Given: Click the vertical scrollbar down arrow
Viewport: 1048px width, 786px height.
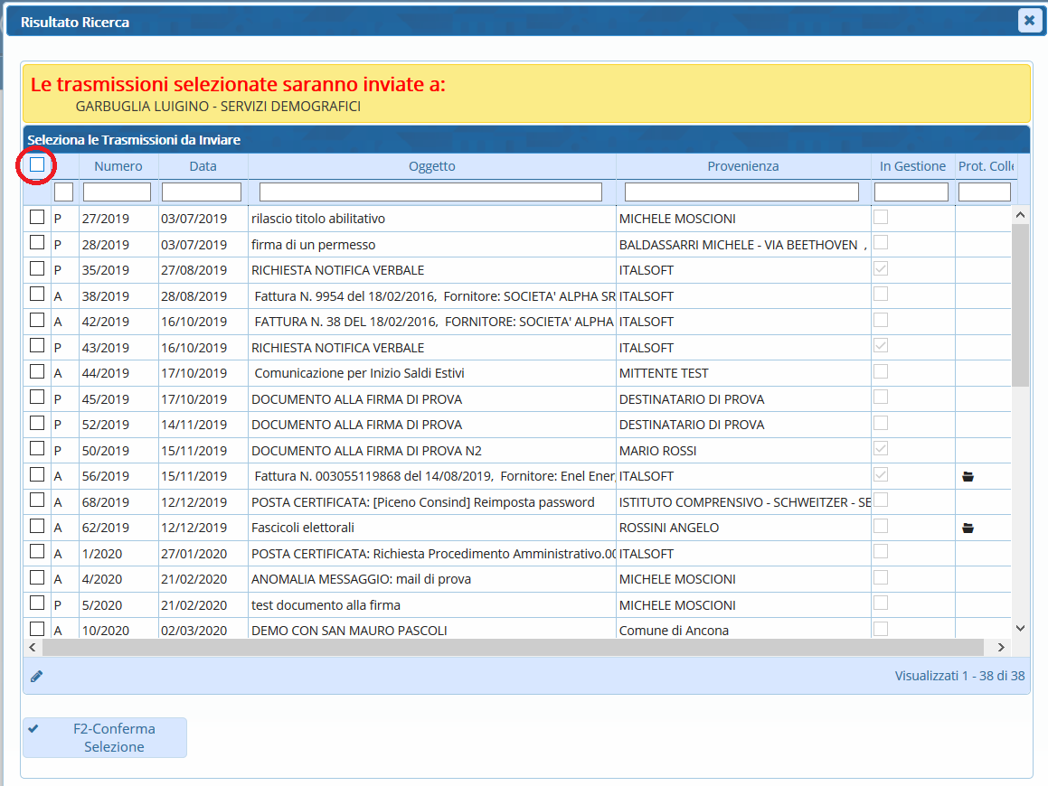Looking at the screenshot, I should [1020, 628].
